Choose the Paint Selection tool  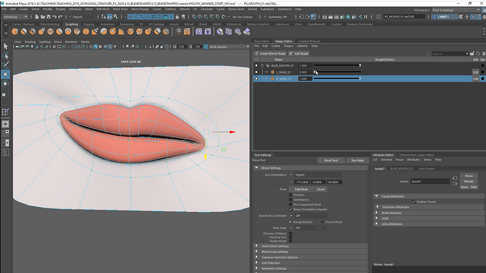click(x=5, y=65)
